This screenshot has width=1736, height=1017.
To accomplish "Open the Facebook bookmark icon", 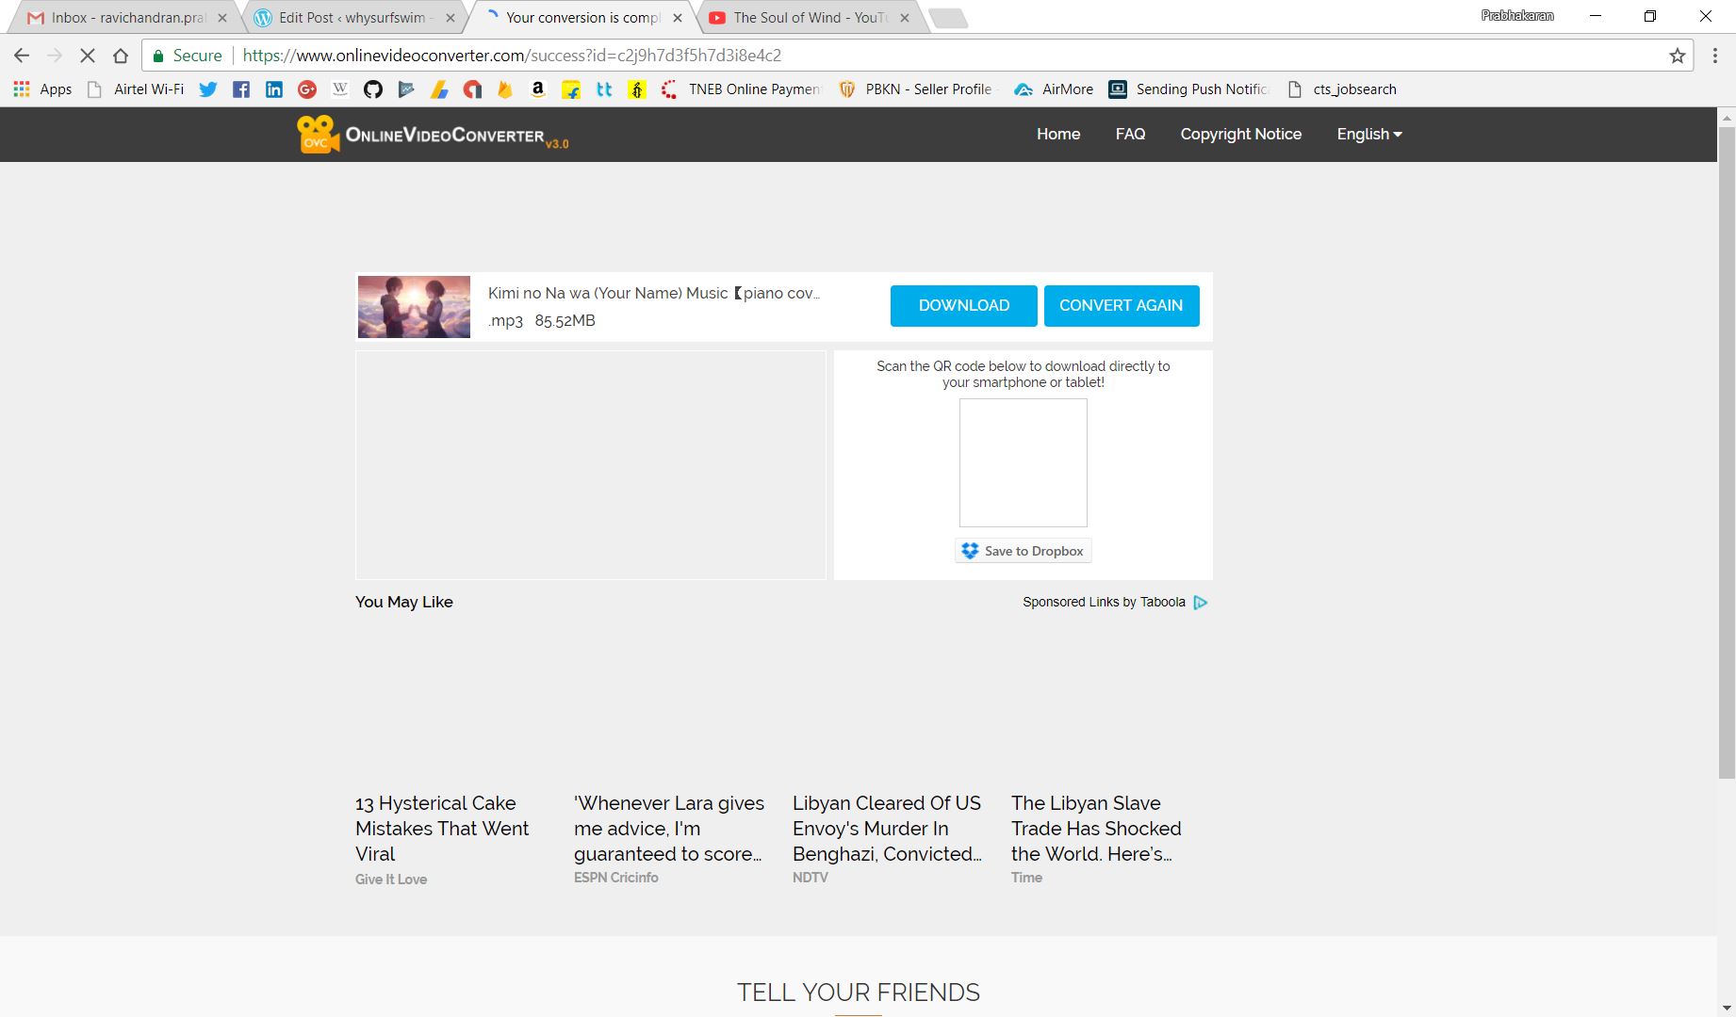I will click(241, 89).
